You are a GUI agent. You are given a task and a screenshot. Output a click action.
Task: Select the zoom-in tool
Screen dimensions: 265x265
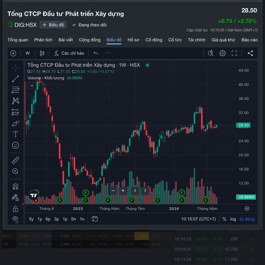coord(15,171)
